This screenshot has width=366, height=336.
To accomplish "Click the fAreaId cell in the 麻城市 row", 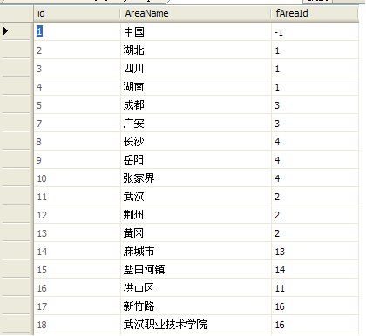I will point(315,252).
